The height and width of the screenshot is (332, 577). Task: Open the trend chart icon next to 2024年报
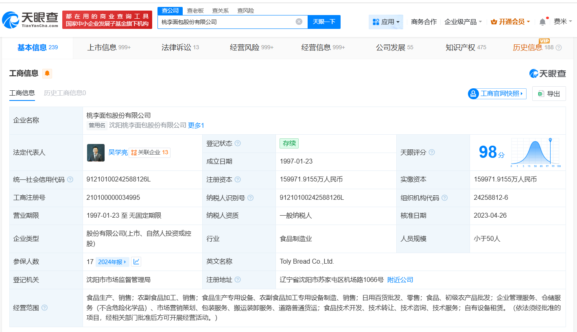click(x=136, y=262)
